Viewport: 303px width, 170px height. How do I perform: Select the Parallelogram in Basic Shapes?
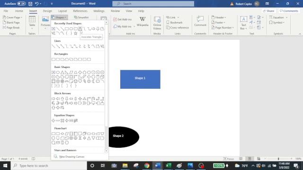point(71,72)
